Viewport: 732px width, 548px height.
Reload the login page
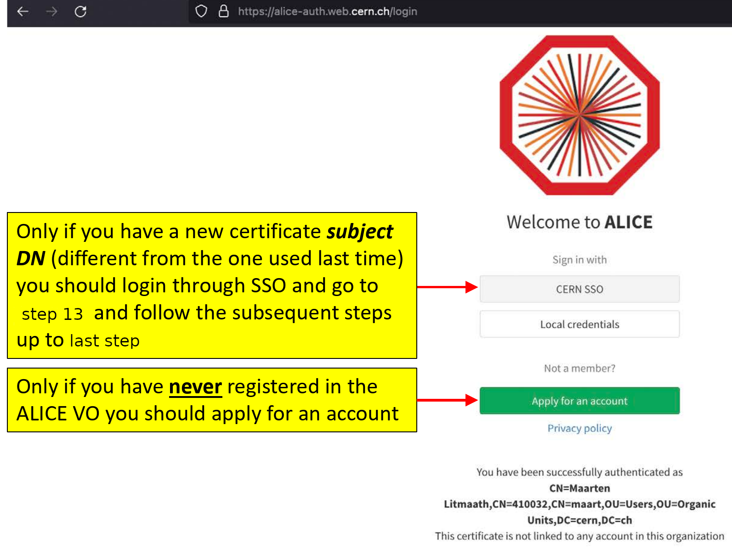[x=80, y=11]
